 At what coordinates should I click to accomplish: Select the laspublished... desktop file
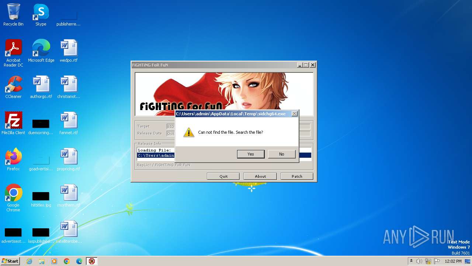pos(41,235)
